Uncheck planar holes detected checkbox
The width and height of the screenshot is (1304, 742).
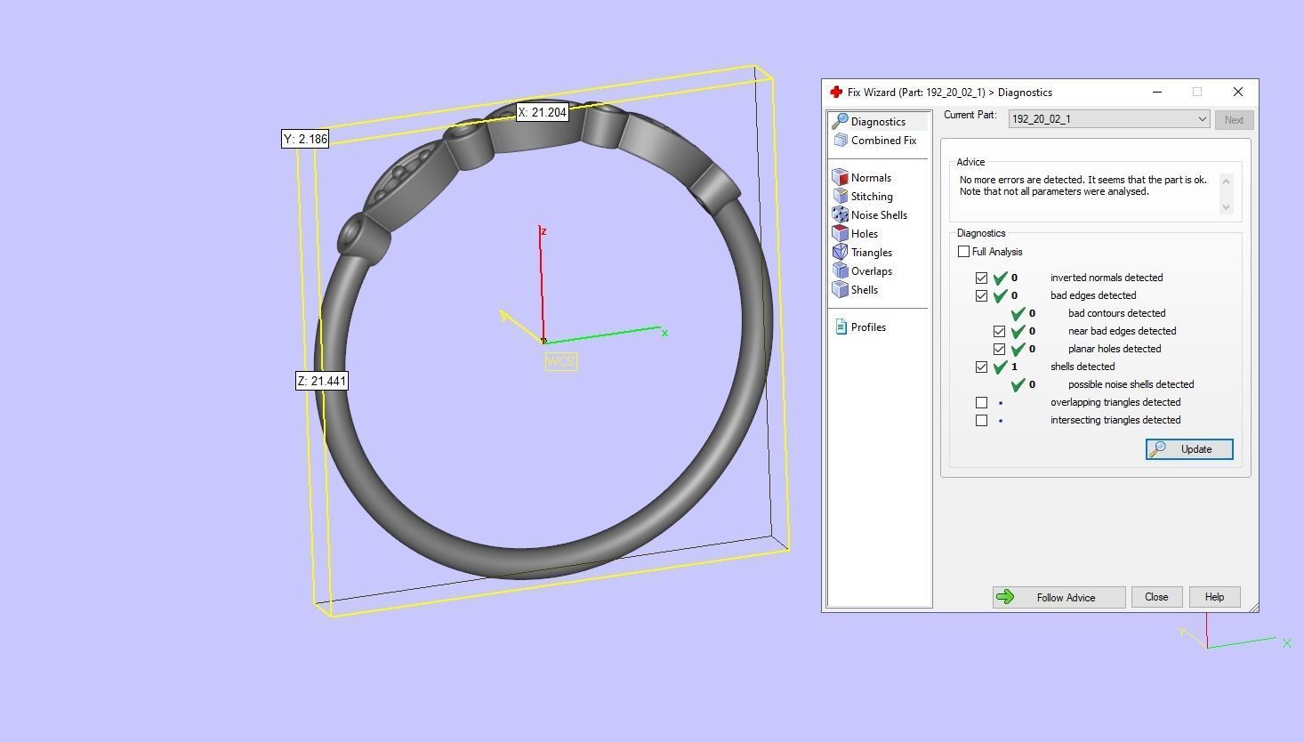pyautogui.click(x=999, y=349)
